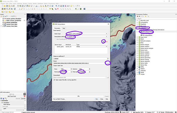Switch to the Log tab
Viewport: 177px width, 113px height.
click(x=64, y=28)
